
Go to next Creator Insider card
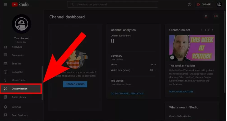(213, 30)
